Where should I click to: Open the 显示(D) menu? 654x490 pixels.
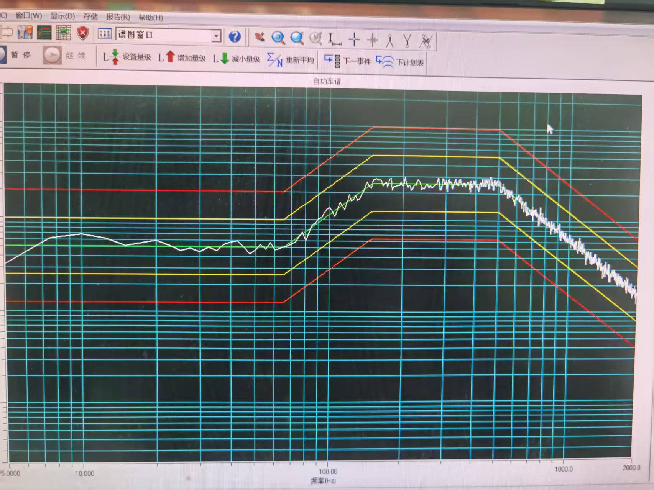point(62,16)
